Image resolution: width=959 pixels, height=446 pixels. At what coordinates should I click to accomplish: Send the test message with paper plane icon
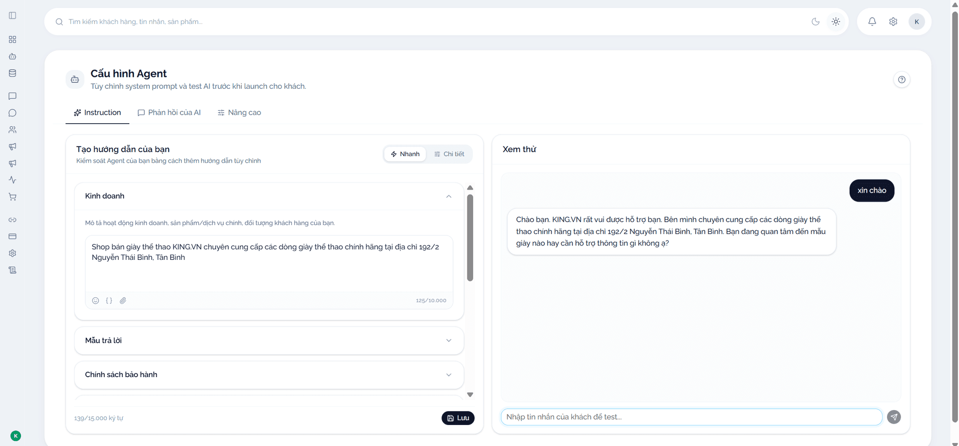click(894, 417)
